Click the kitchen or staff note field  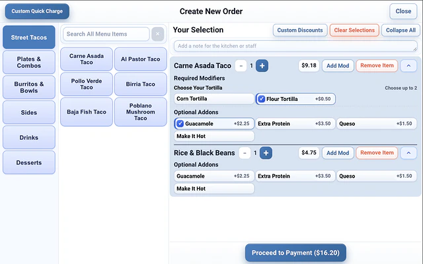coord(295,46)
